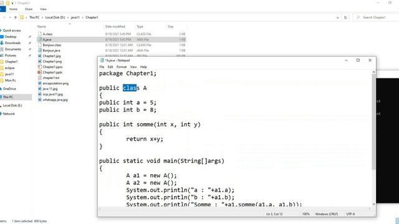
Task: Switch to Explorer Home ribbon tab
Action: 13,9
